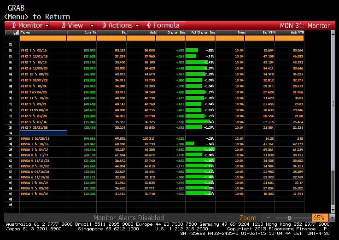The image size is (339, 240).
Task: Expand the Actions dropdown arrow
Action: tap(137, 26)
